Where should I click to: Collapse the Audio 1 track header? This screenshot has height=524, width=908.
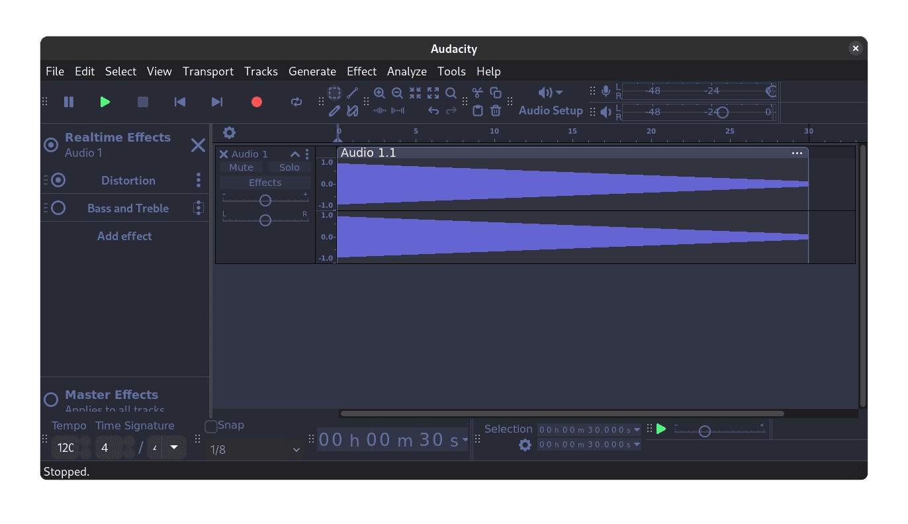point(295,153)
